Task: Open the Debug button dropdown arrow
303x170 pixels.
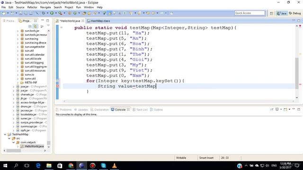Action: (x=47, y=13)
